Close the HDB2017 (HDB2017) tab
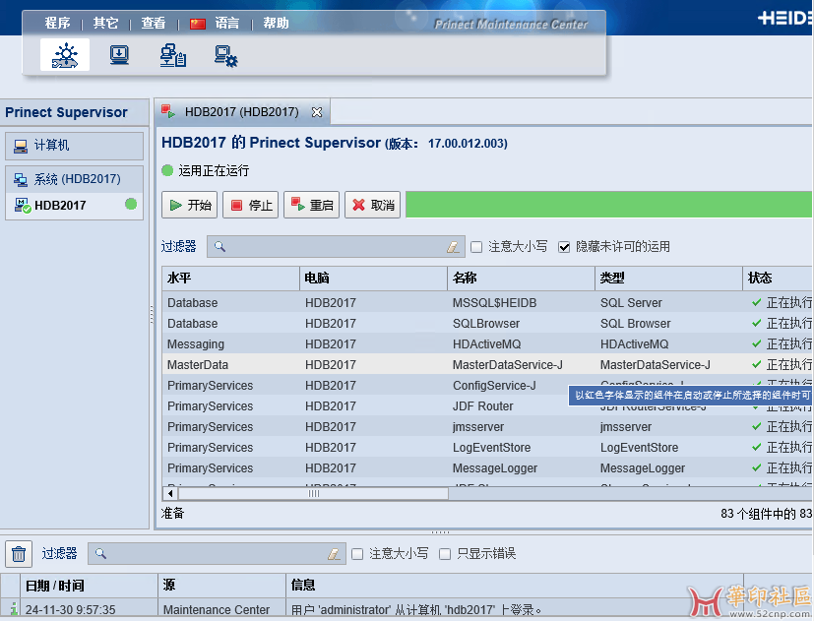 (x=317, y=112)
